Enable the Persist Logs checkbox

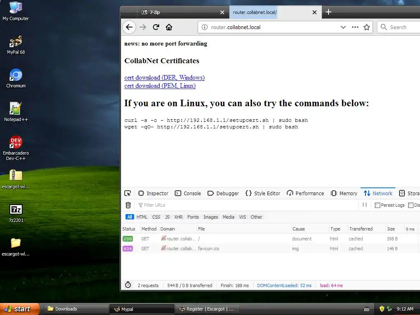pyautogui.click(x=377, y=205)
